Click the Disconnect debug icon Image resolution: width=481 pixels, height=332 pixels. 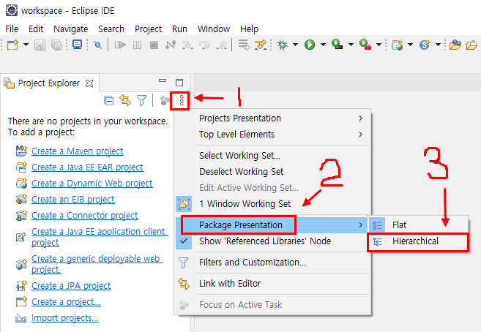(171, 45)
